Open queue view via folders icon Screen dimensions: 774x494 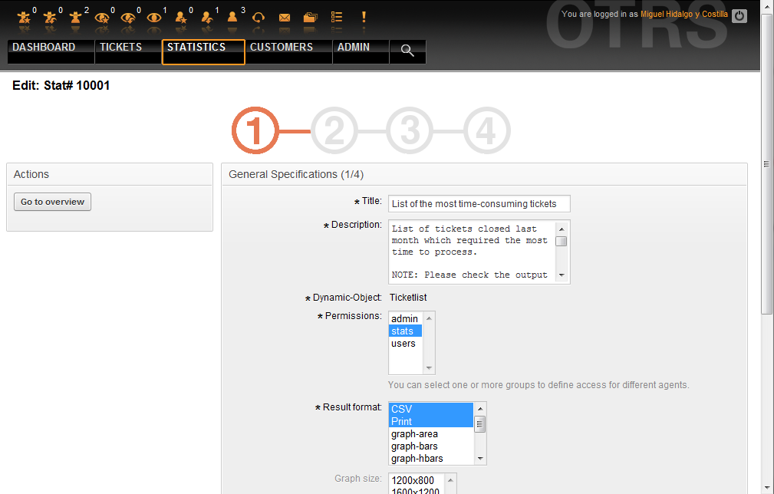310,17
